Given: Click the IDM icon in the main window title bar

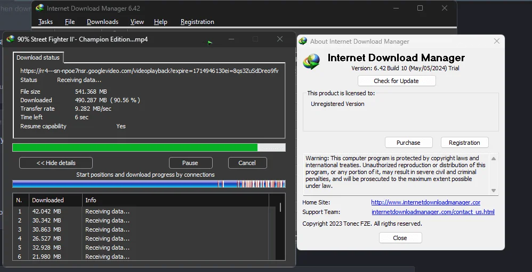Looking at the screenshot, I should pos(40,8).
